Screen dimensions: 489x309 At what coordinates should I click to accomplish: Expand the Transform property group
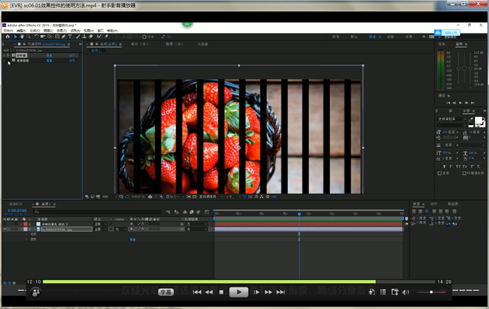click(x=27, y=239)
